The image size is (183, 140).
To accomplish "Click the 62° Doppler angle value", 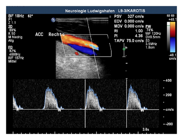I will 30,16.
